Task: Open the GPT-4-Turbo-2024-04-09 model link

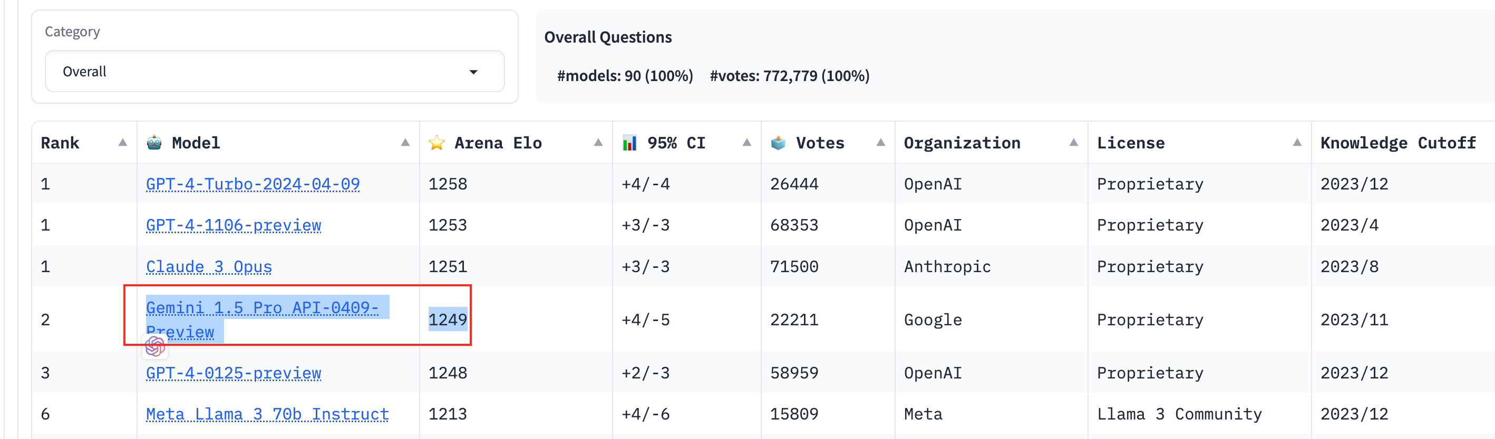Action: click(x=253, y=184)
